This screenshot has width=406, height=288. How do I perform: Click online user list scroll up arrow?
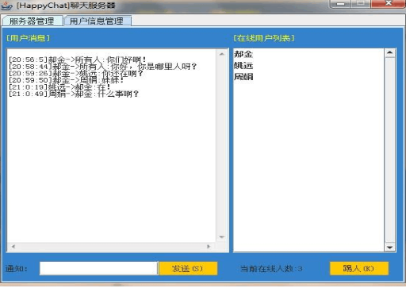[x=389, y=53]
